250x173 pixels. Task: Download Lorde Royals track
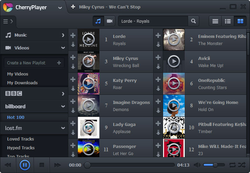73,44
